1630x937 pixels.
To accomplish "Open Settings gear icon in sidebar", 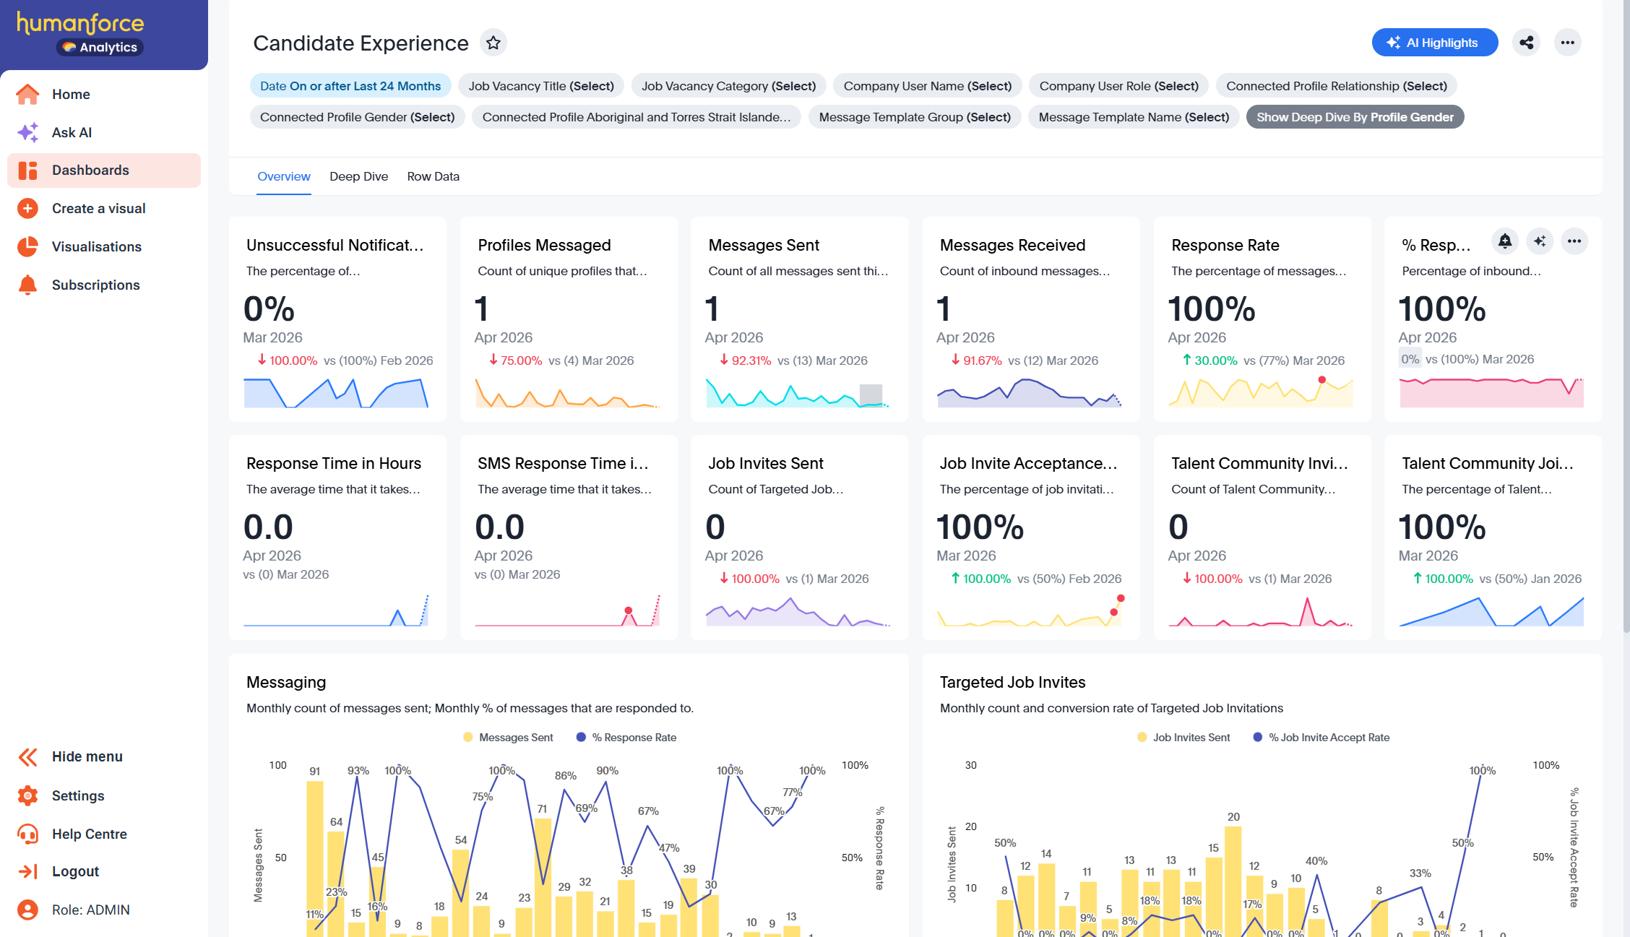I will pos(27,795).
